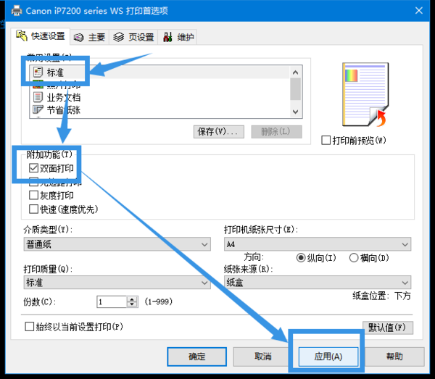
Task: Click the 取消 button
Action: (x=262, y=357)
